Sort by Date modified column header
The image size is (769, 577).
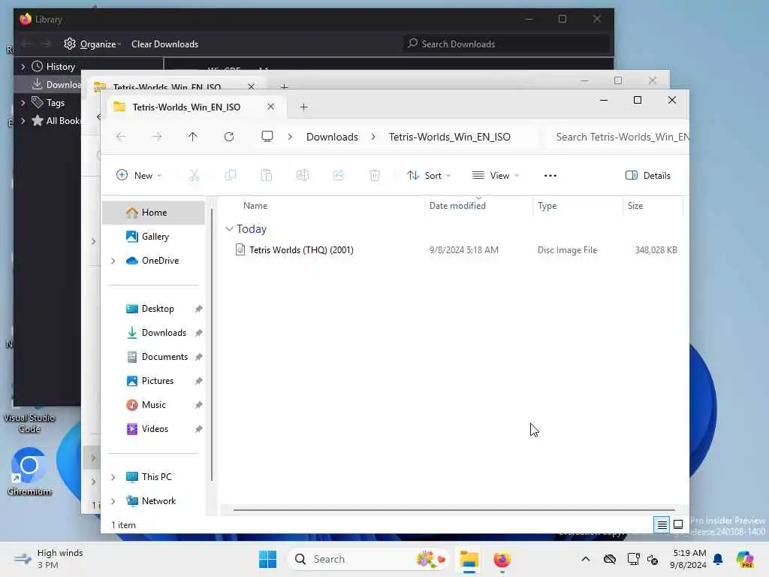point(457,206)
